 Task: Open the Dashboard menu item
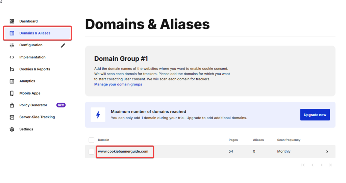(x=28, y=21)
